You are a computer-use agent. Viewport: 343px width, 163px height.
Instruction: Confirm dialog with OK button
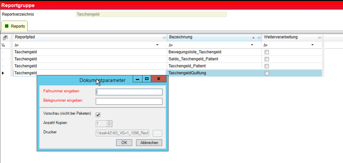(x=124, y=143)
